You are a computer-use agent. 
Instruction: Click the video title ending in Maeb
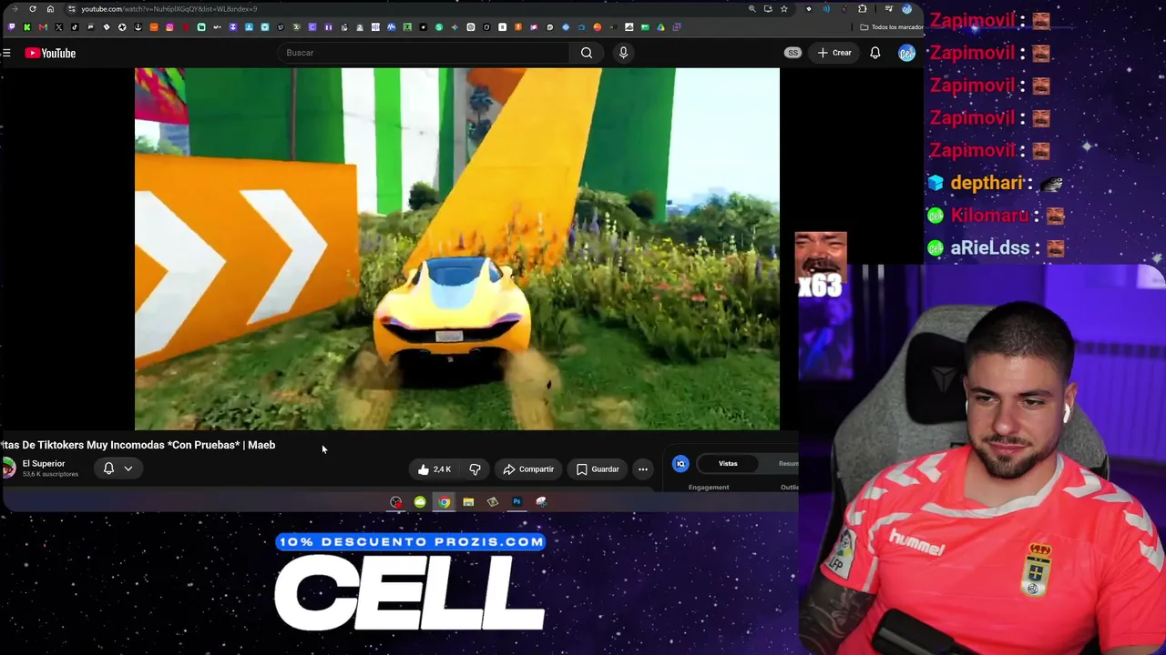[x=138, y=445]
